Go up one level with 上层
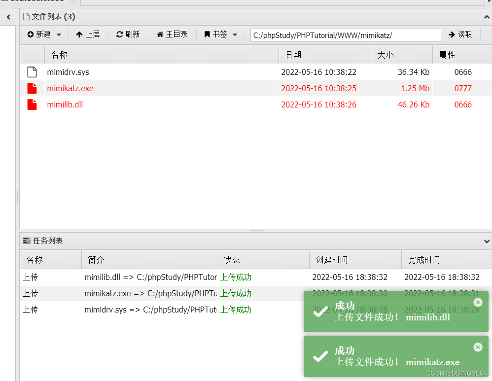 (x=88, y=35)
